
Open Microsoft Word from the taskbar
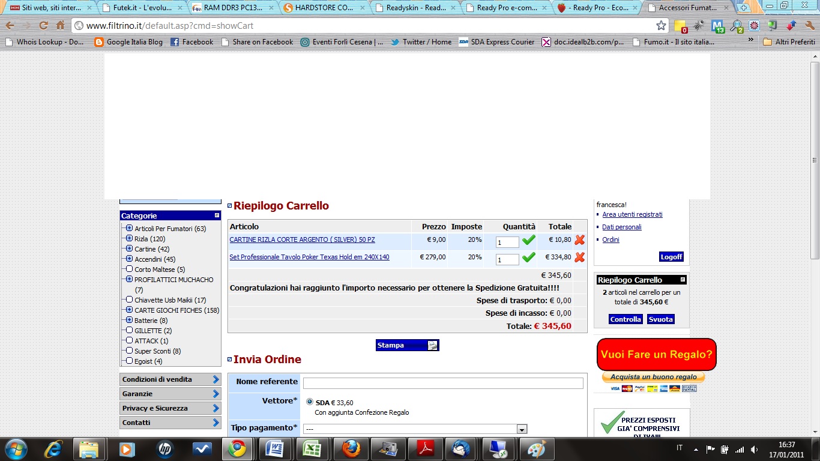pyautogui.click(x=274, y=448)
